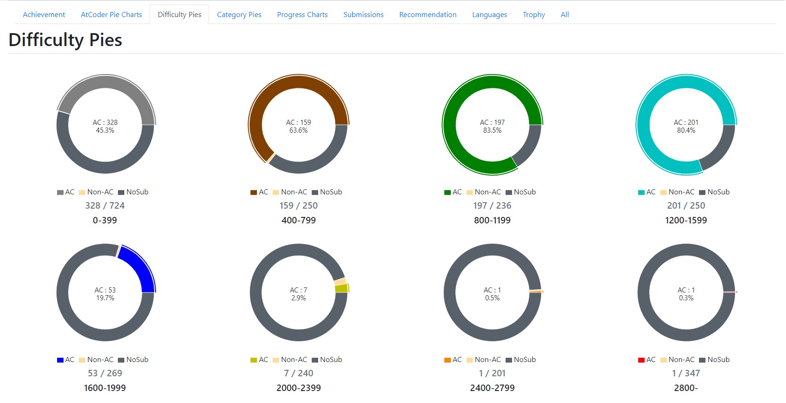786x403 pixels.
Task: Toggle Non-AC legend in 800-1199 chart
Action: click(483, 192)
